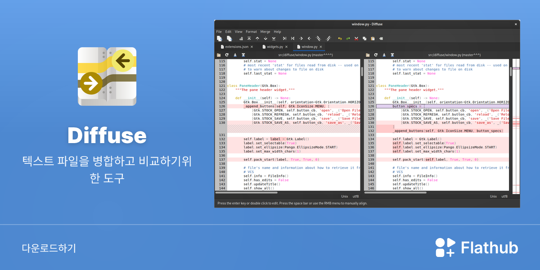Select the window.py tab
Screen dimensions: 540x270
pyautogui.click(x=309, y=47)
